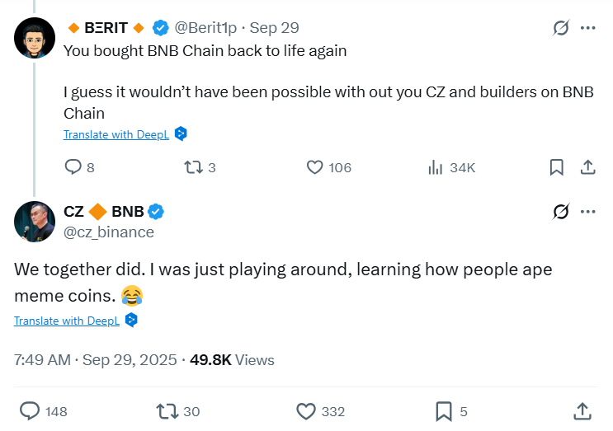613x431 pixels.
Task: Expand more options on CZ's post
Action: 587,213
